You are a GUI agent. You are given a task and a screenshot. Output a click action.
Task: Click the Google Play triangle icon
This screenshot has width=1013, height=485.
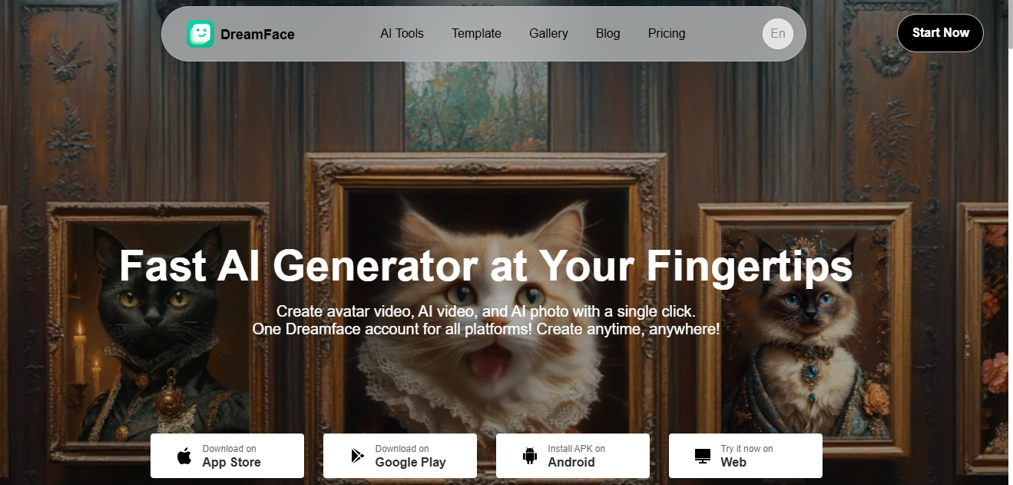[357, 456]
